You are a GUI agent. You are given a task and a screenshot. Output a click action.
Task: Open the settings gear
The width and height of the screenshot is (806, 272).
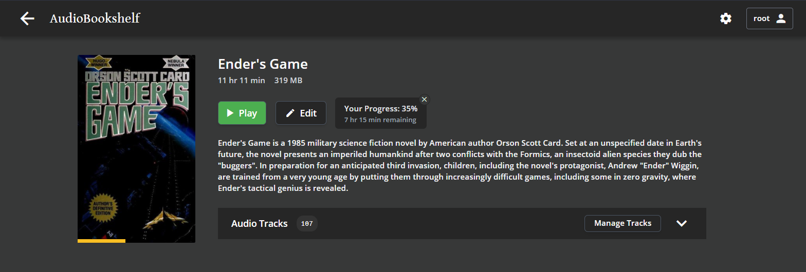pos(725,19)
